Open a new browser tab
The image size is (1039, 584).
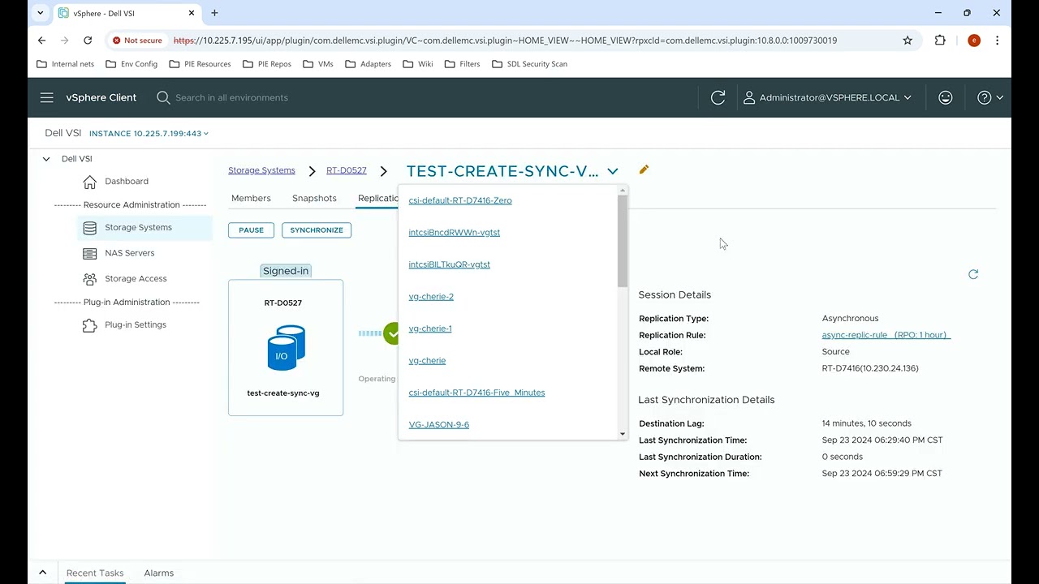click(x=214, y=13)
